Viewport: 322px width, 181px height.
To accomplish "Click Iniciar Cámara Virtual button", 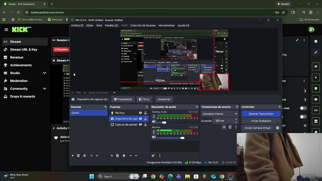I will tap(258, 128).
